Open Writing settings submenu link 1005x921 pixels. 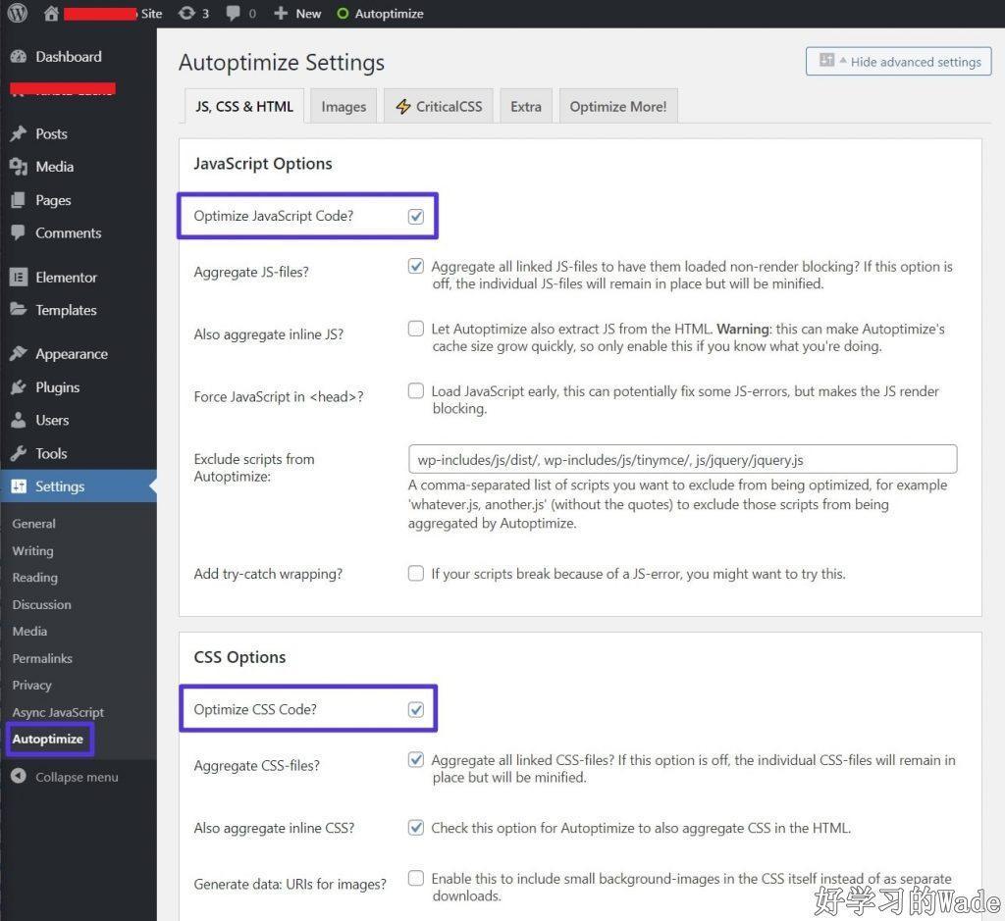[x=32, y=551]
